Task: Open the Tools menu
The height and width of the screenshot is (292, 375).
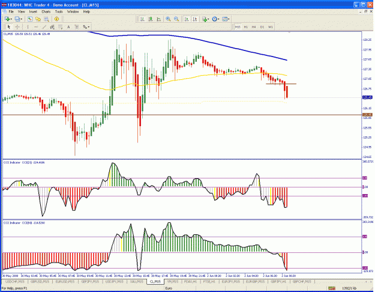Action: [x=59, y=11]
